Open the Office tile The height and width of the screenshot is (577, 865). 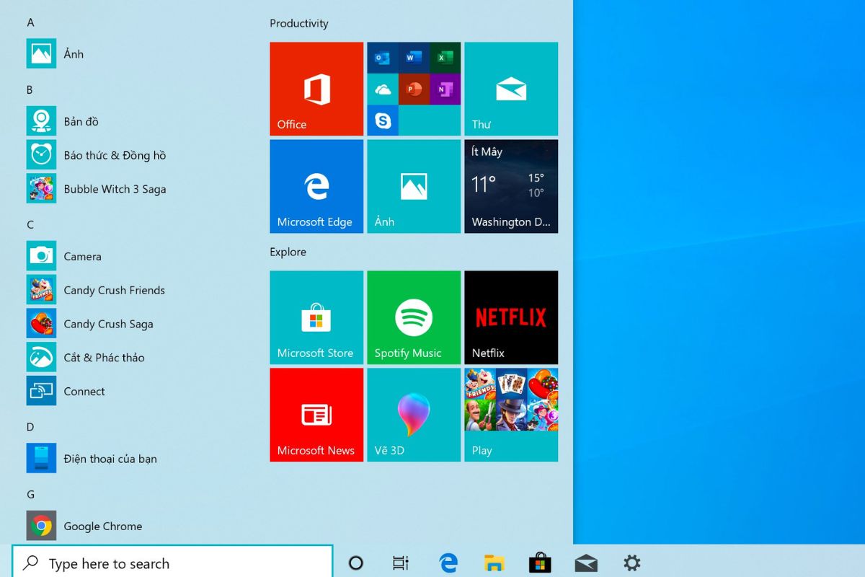[316, 89]
